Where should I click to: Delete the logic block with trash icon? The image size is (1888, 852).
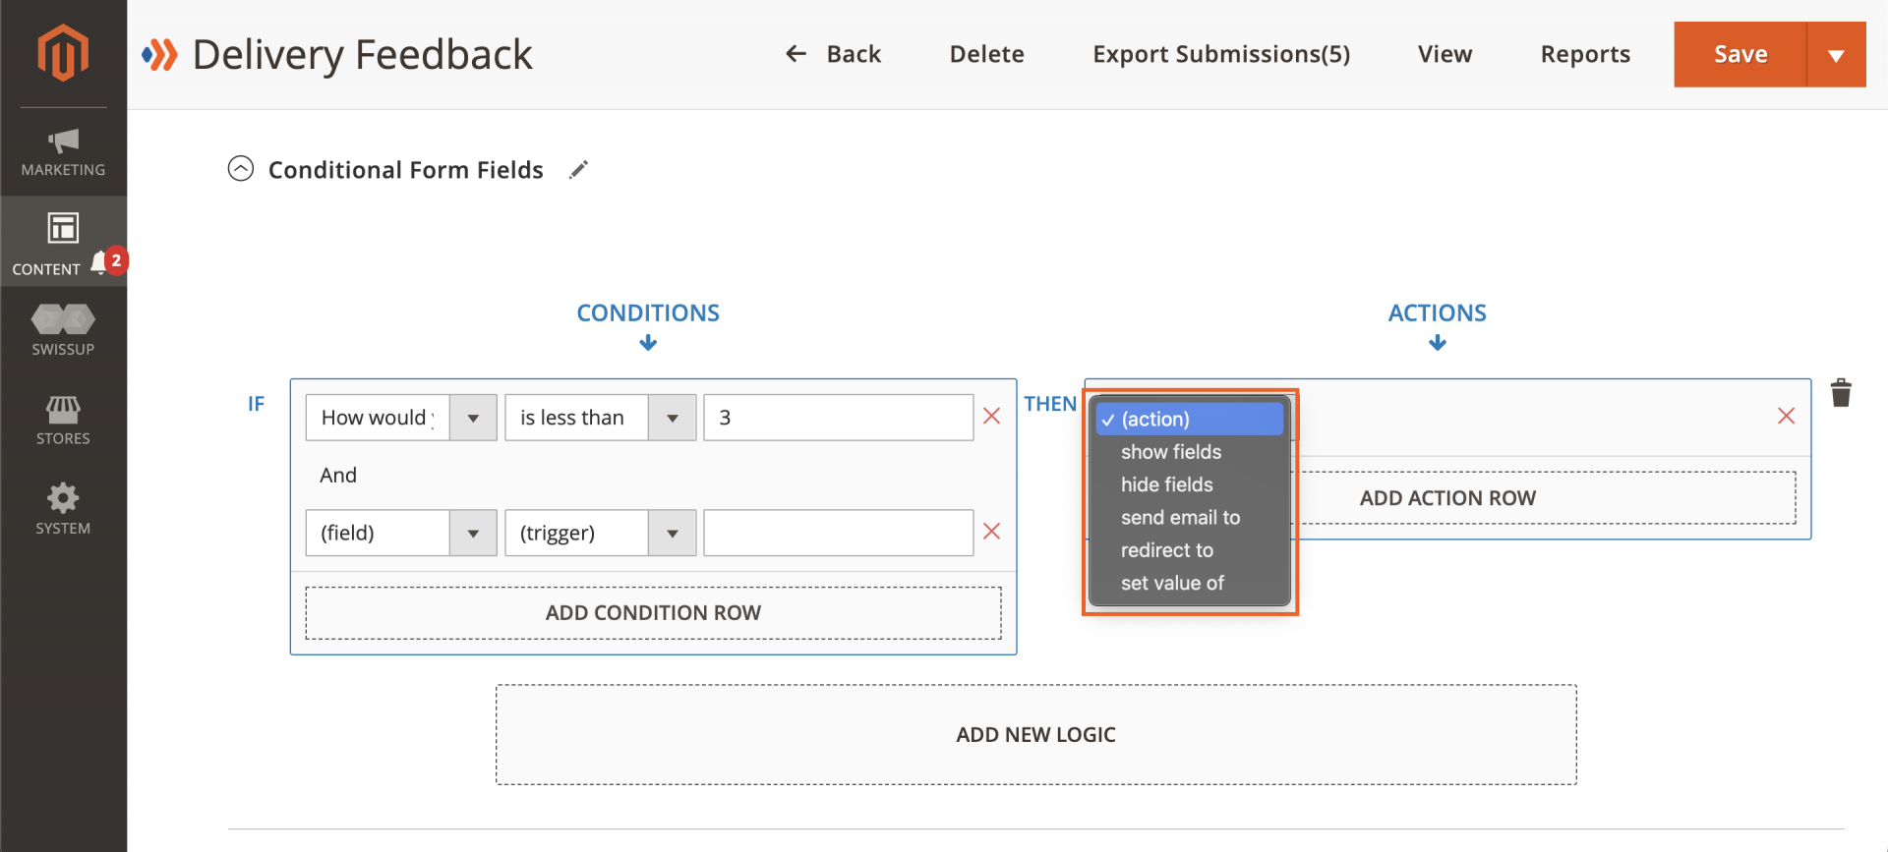click(x=1841, y=393)
